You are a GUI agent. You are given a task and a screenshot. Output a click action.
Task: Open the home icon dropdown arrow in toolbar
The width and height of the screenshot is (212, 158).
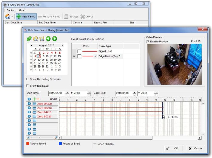coord(12,17)
